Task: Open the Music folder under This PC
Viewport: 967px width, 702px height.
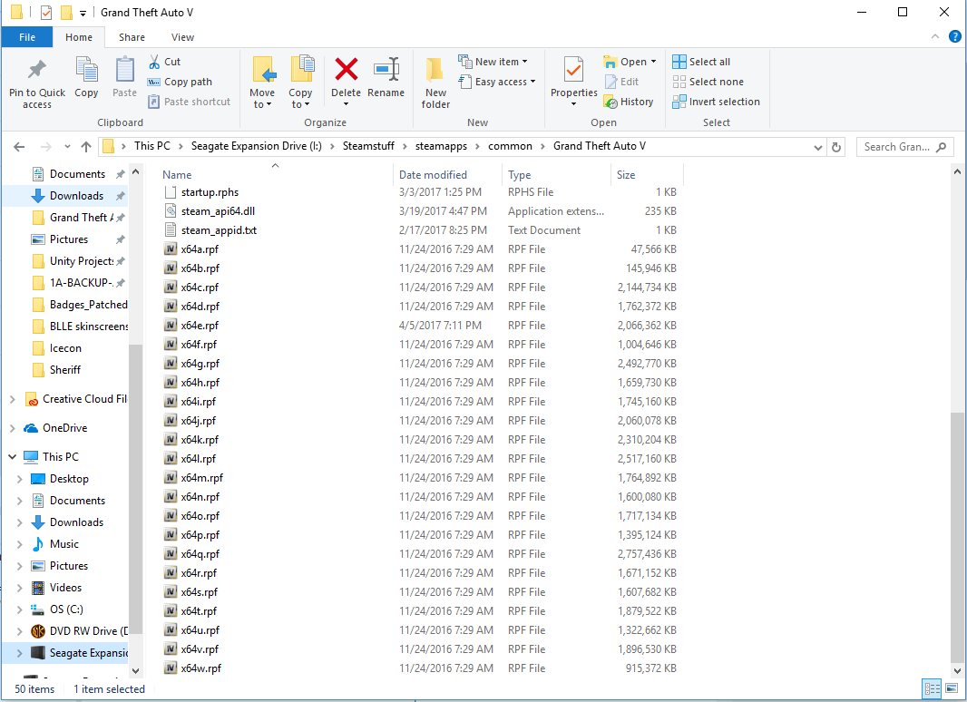Action: pyautogui.click(x=64, y=544)
